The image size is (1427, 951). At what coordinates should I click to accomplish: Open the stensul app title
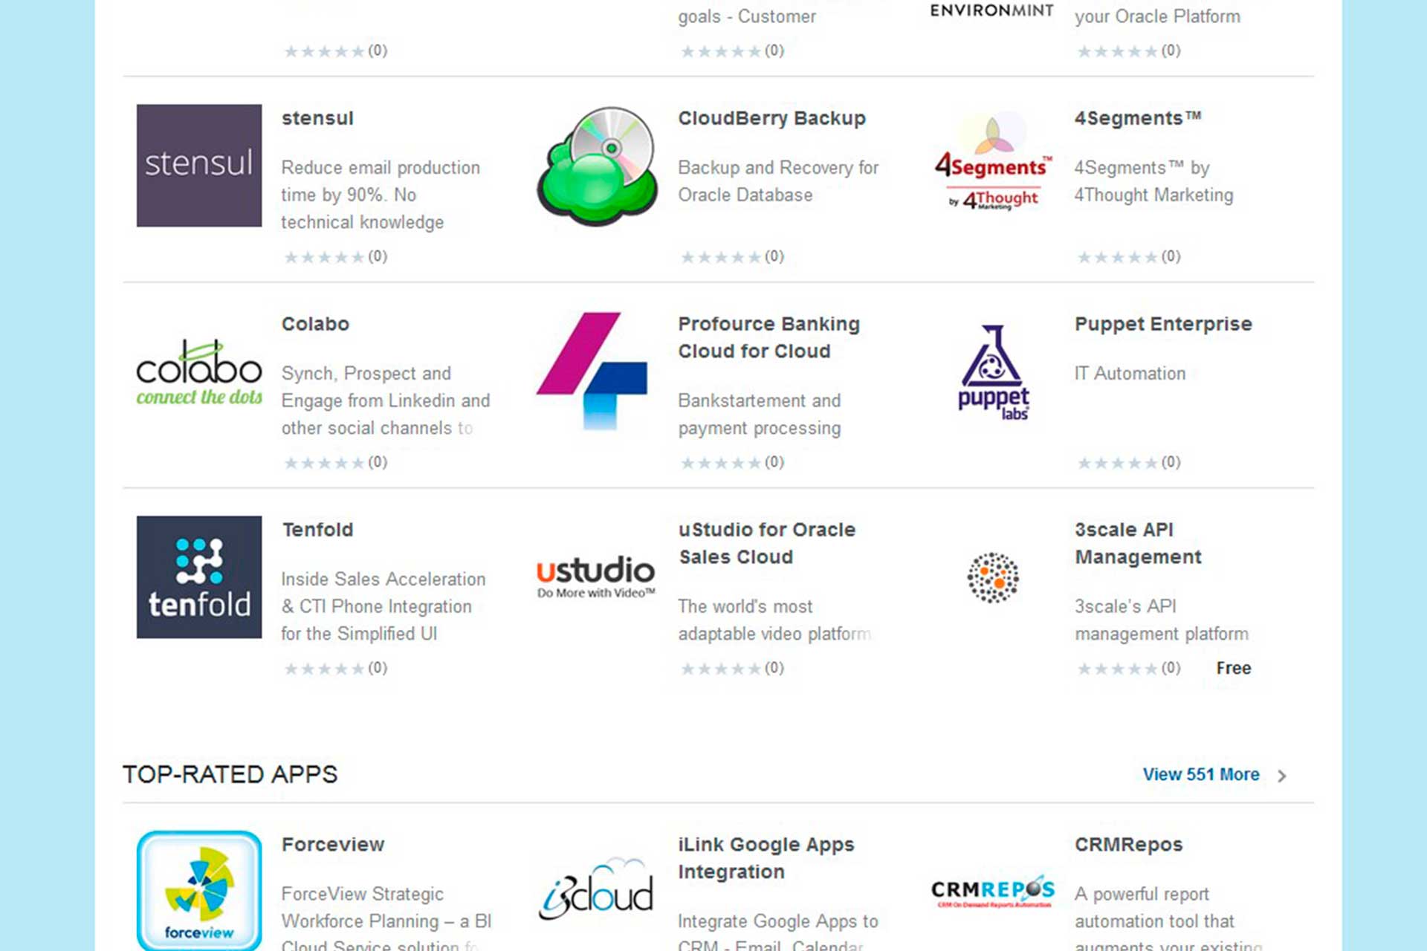pos(317,118)
